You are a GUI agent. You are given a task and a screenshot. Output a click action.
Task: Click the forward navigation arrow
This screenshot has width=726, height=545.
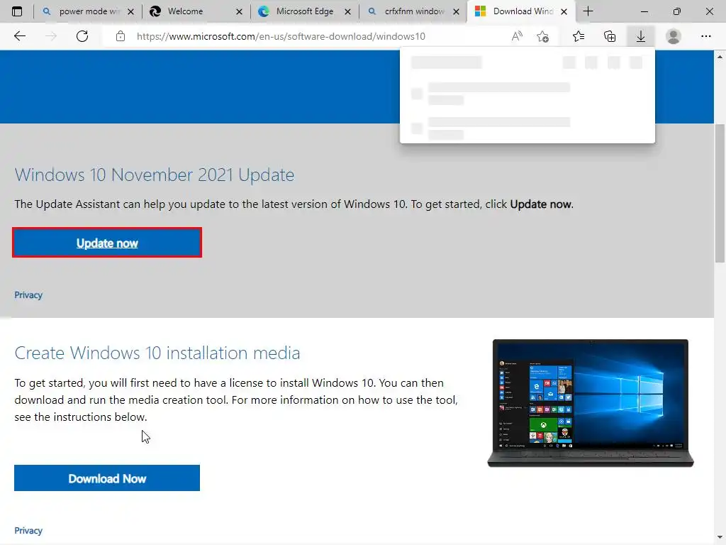[x=51, y=36]
